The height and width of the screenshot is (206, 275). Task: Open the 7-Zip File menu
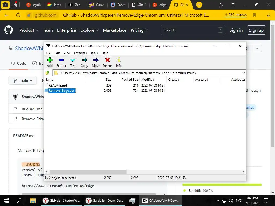click(x=48, y=53)
